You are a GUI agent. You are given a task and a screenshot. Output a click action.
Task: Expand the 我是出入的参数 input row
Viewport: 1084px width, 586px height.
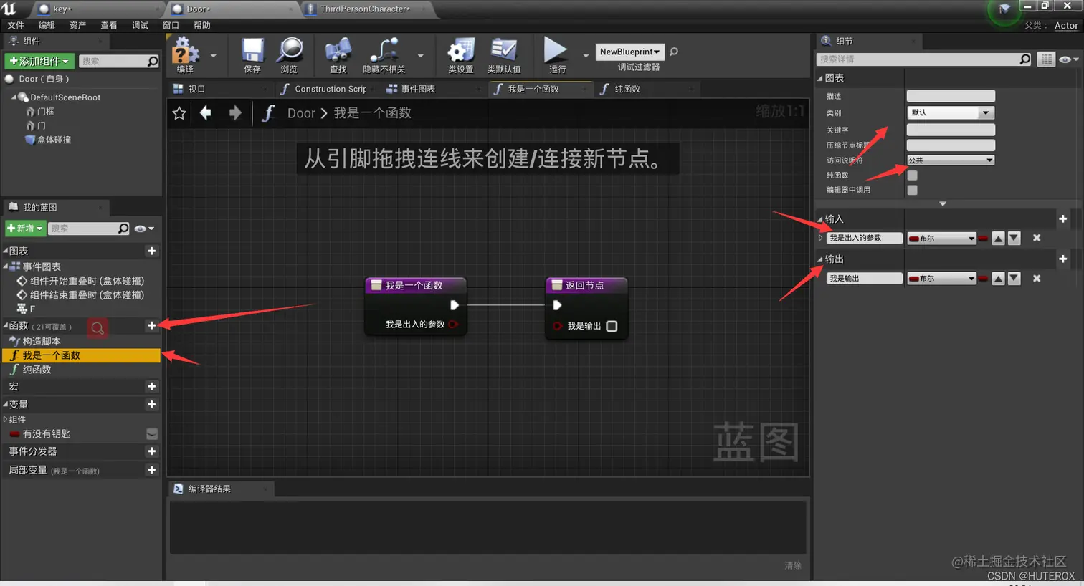[821, 238]
